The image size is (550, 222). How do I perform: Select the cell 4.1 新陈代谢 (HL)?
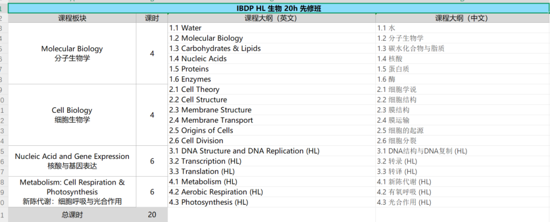point(462,182)
